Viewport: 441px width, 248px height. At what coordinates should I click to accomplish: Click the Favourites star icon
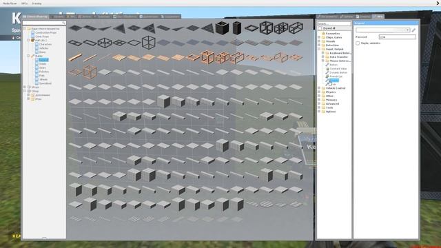point(323,34)
